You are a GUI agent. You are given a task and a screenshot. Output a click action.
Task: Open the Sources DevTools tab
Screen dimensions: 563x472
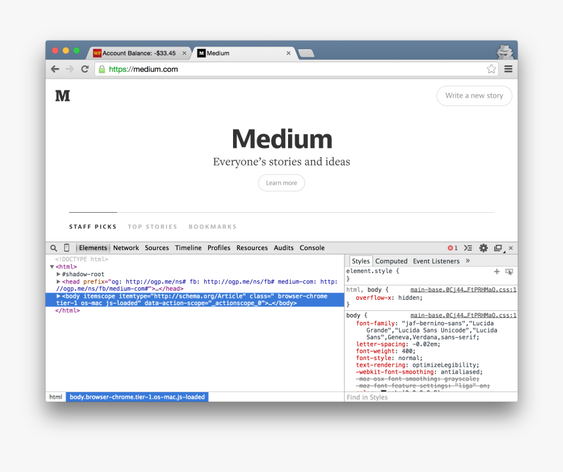coord(157,247)
